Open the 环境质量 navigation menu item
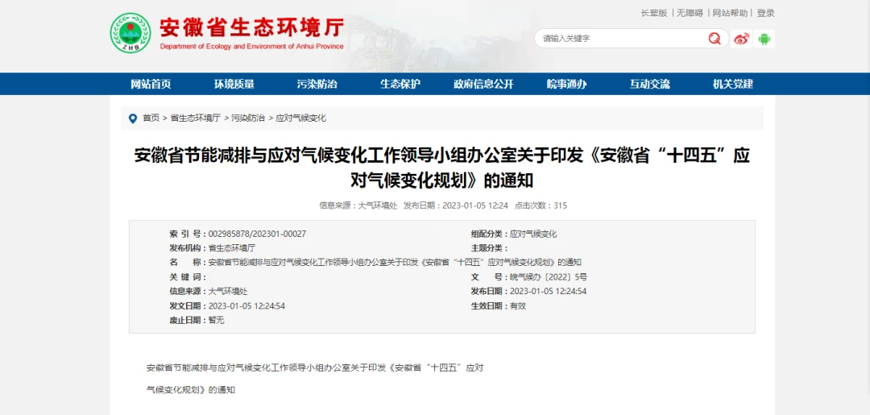Viewport: 870px width, 415px height. coord(234,84)
